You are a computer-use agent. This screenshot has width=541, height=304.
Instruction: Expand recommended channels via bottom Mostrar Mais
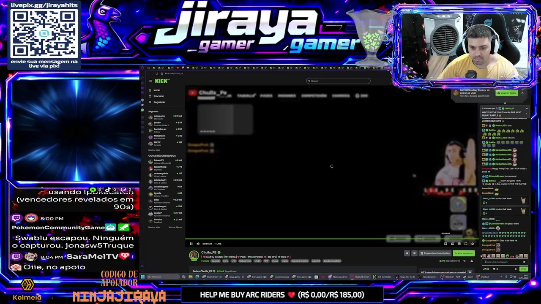click(154, 227)
